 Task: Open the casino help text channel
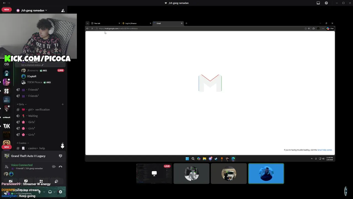click(40, 148)
